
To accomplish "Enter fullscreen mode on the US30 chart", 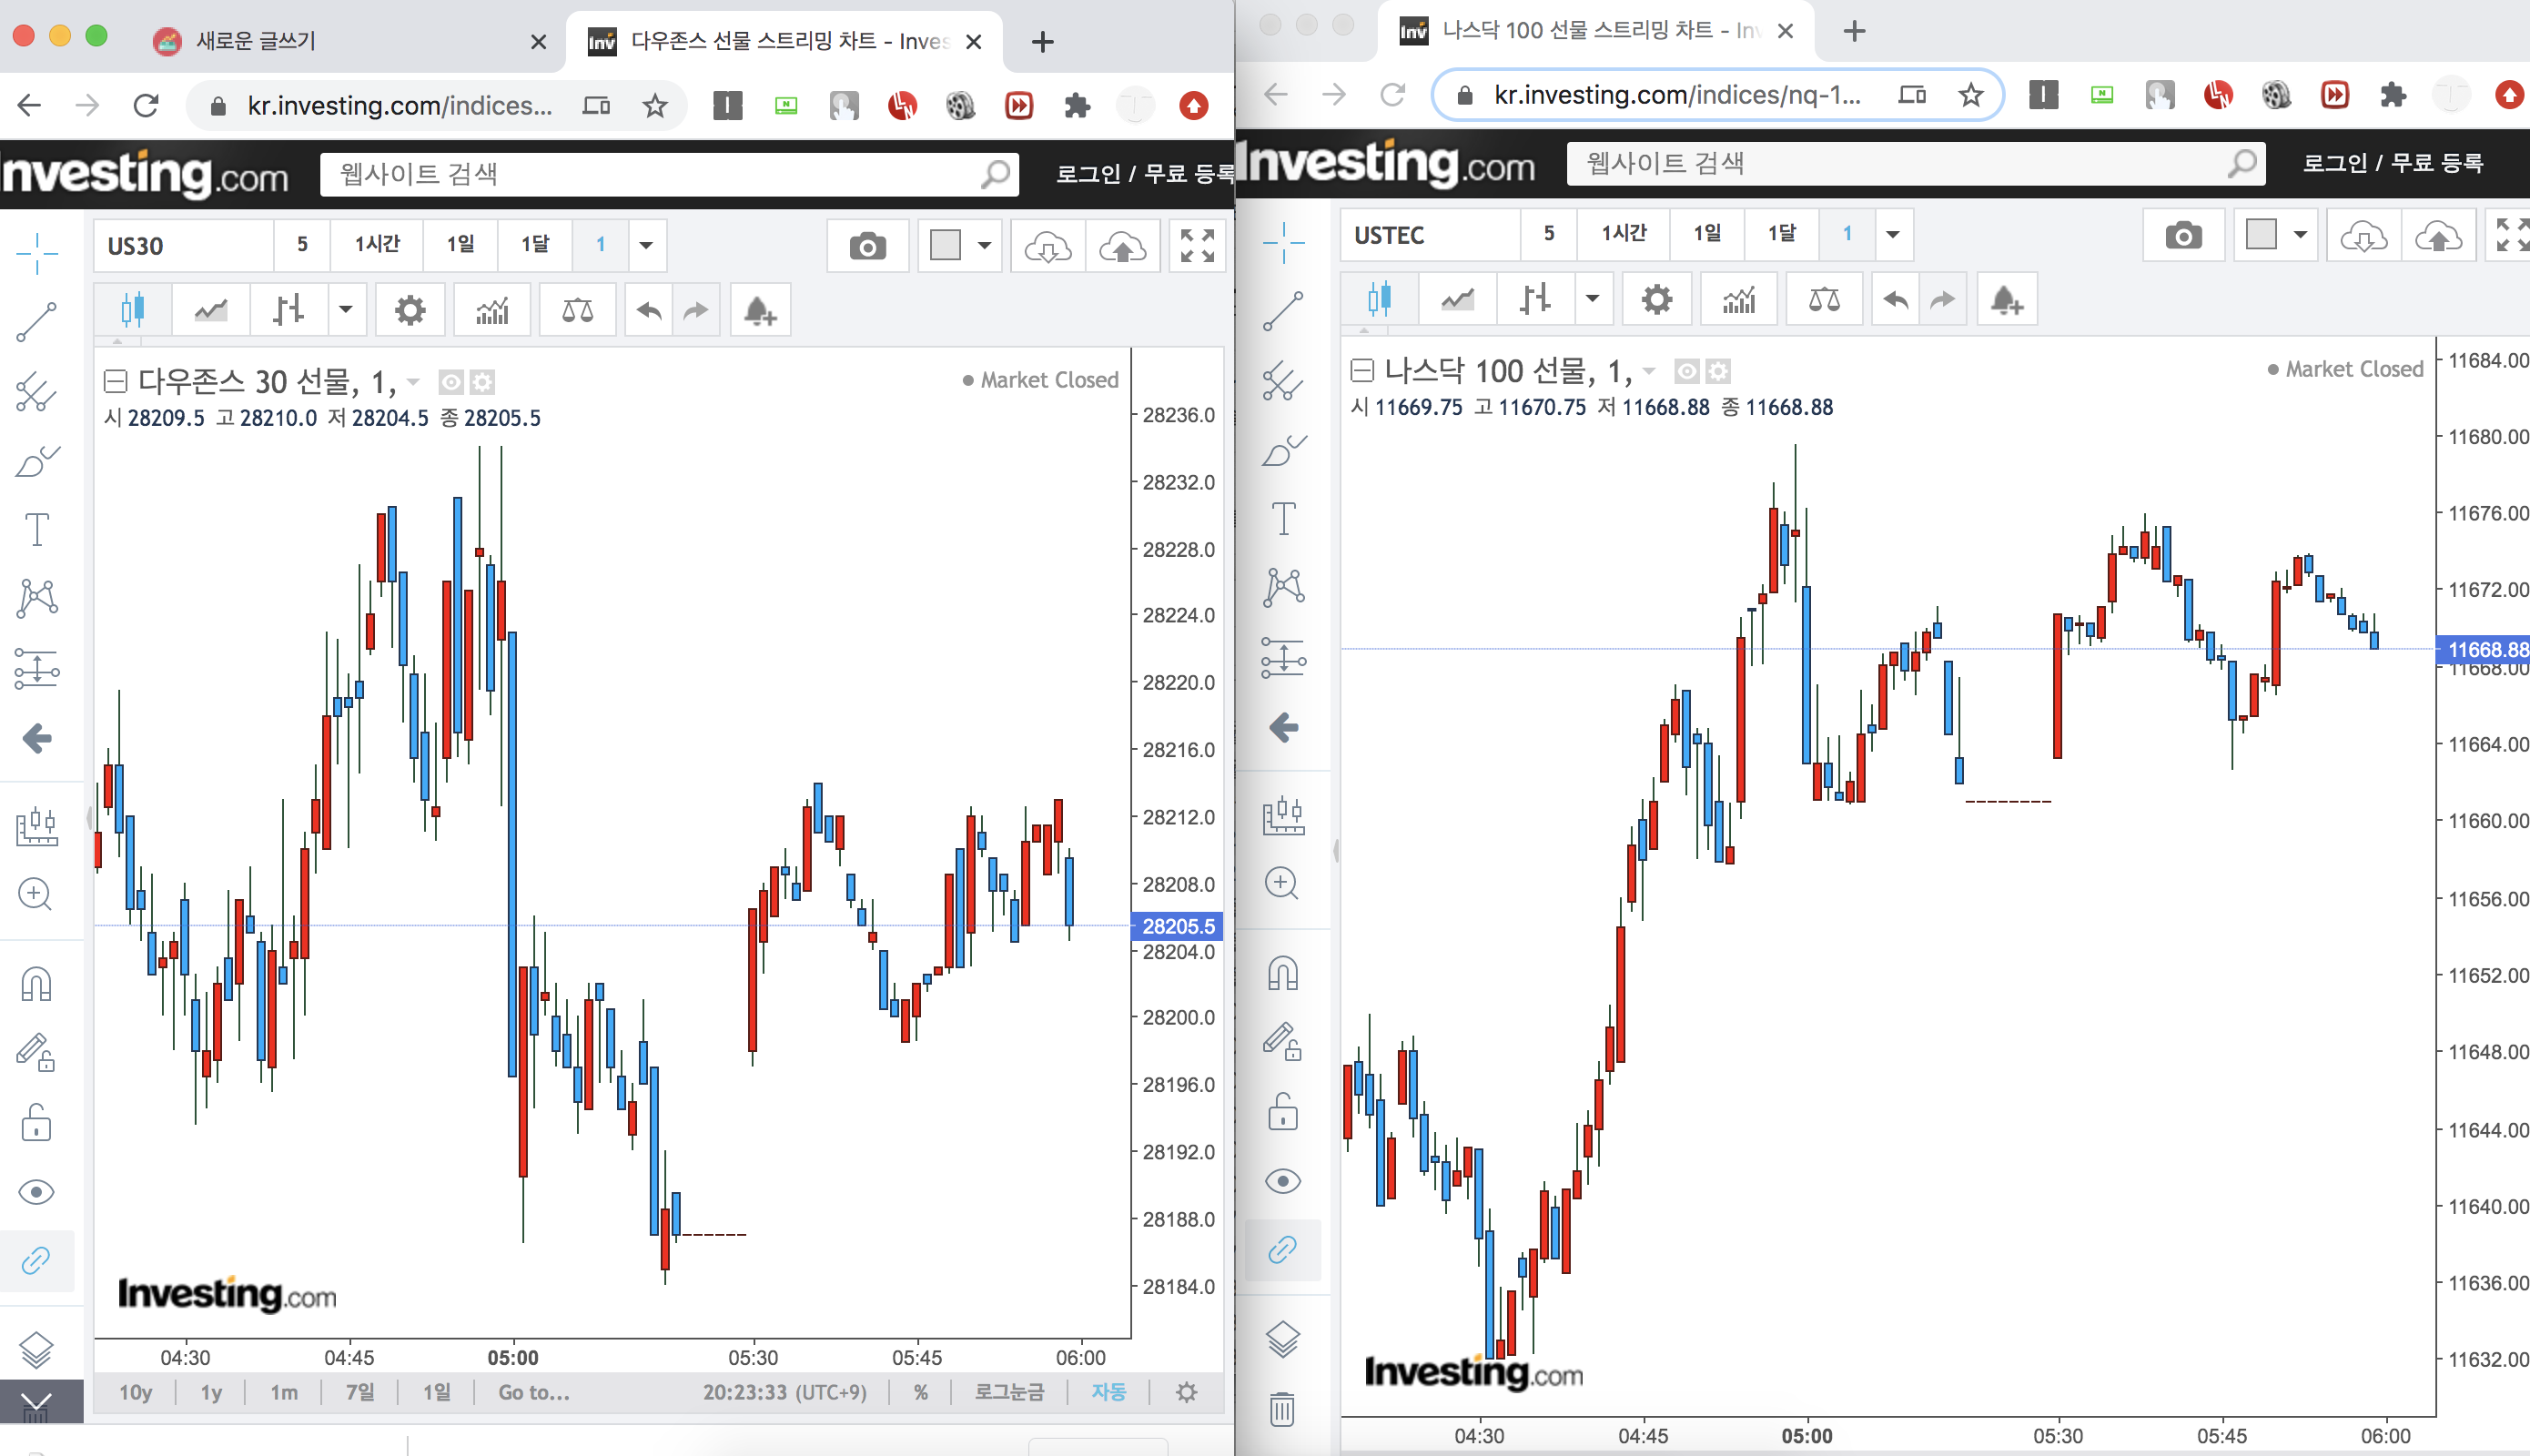I will (1197, 246).
